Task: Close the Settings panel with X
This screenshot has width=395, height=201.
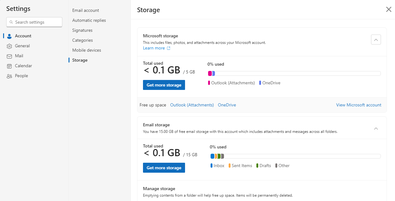Action: click(388, 9)
